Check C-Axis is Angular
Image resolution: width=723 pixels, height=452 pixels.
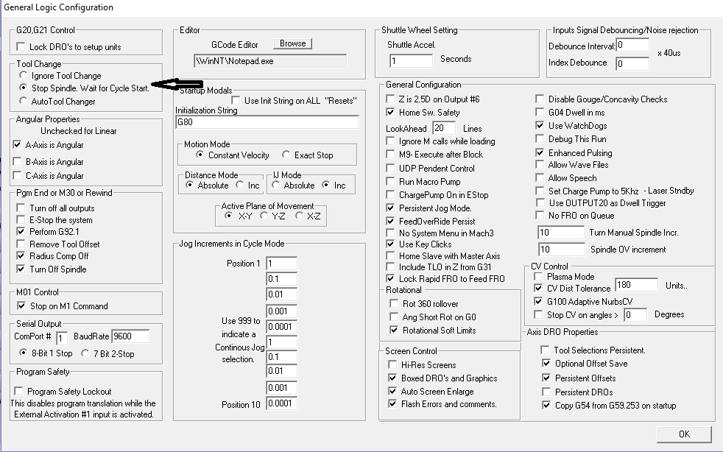pyautogui.click(x=17, y=175)
